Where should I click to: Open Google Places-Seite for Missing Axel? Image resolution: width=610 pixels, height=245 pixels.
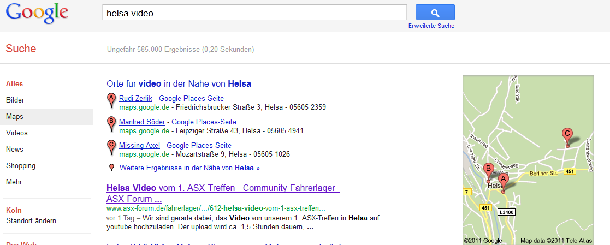pos(199,146)
